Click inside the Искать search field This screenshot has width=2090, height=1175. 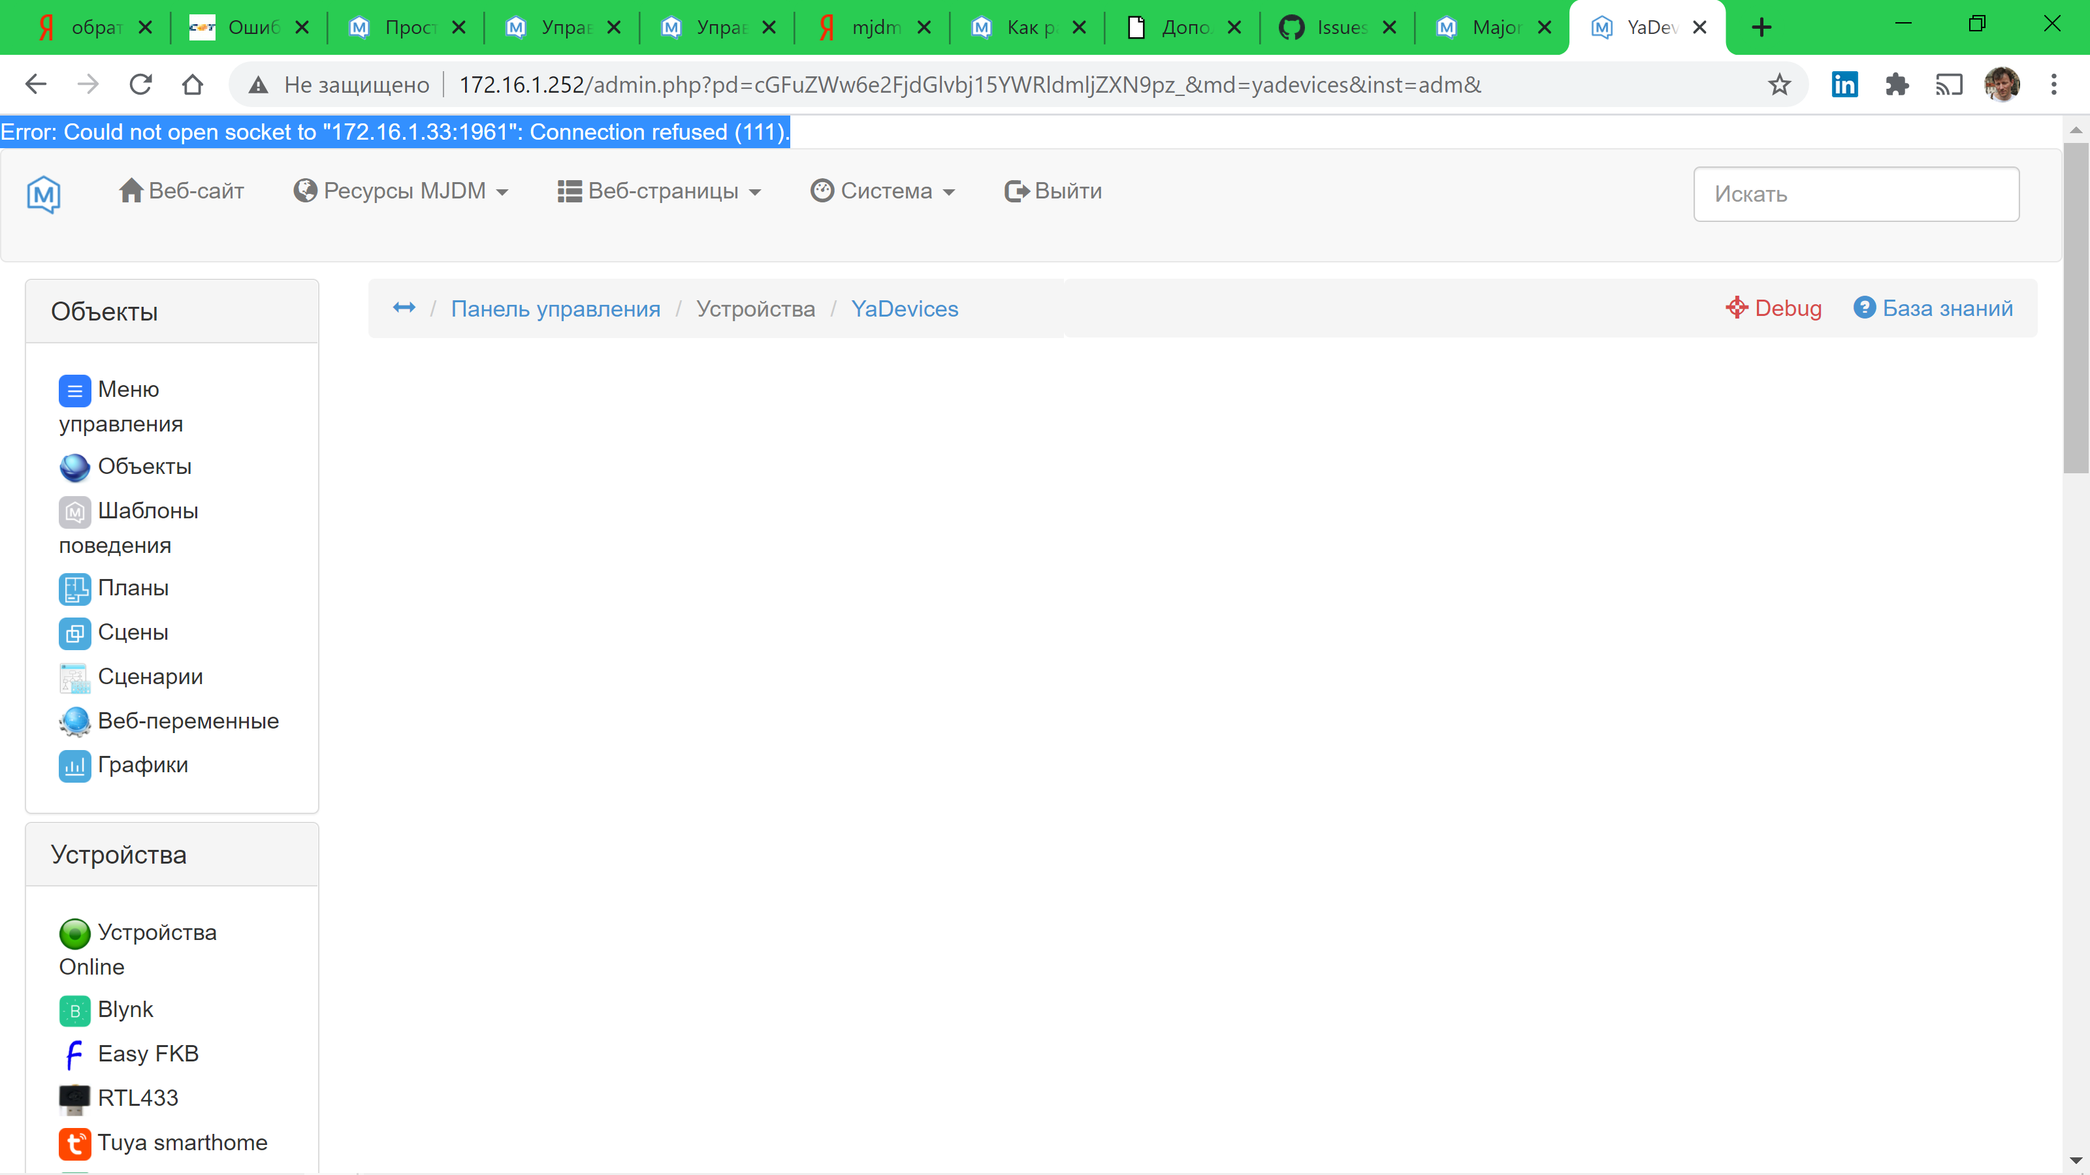point(1856,194)
